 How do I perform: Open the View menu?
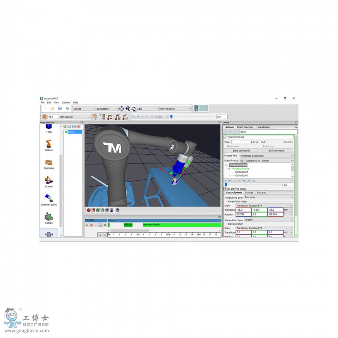click(x=56, y=103)
